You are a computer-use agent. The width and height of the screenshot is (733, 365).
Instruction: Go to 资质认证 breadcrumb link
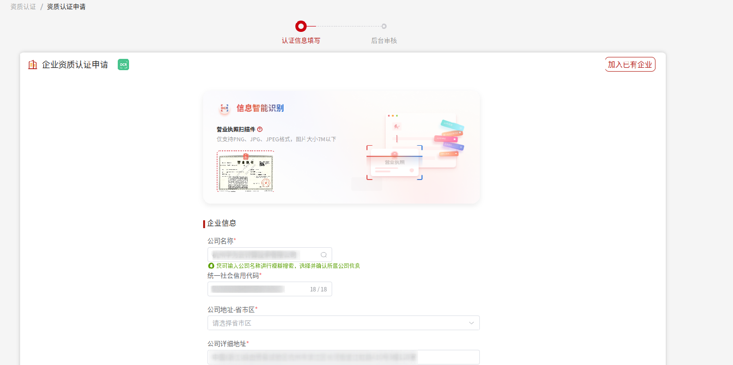tap(23, 7)
